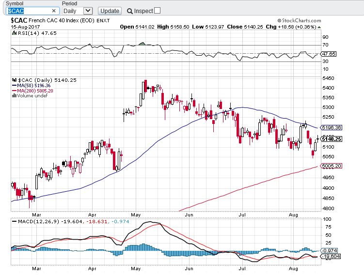Select the MA(50) 5196.36 legend text
The height and width of the screenshot is (275, 364).
click(33, 86)
